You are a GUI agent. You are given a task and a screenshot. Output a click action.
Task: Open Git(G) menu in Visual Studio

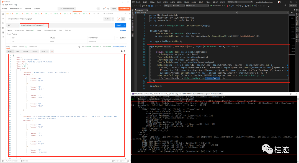[159, 2]
